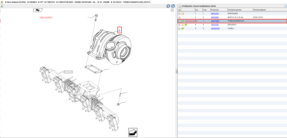Click the 'Поз.' column header
Image resolution: width=287 pixels, height=138 pixels.
(198, 10)
